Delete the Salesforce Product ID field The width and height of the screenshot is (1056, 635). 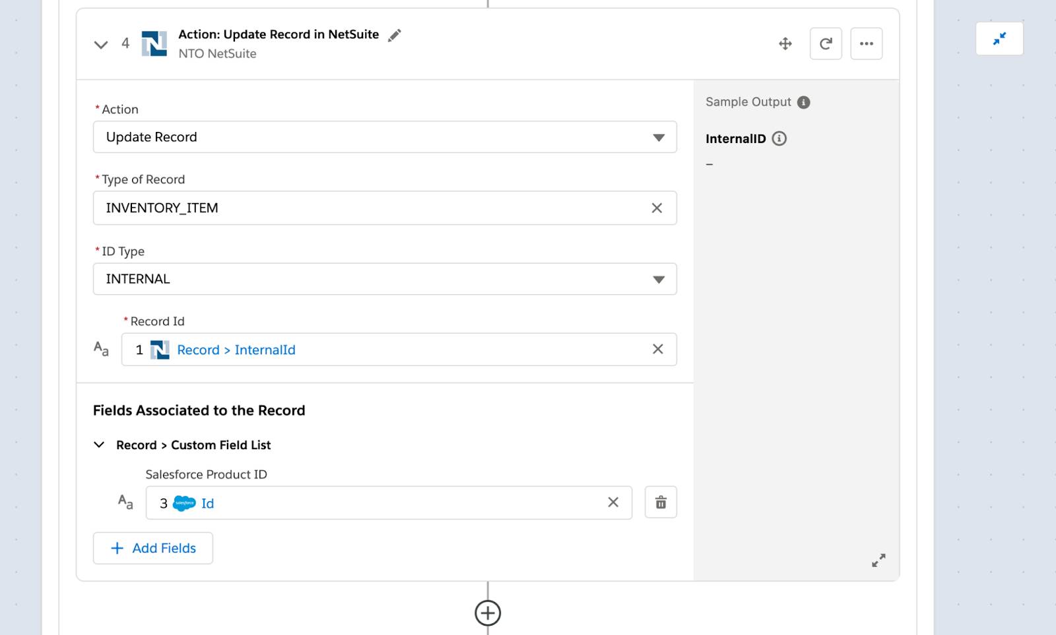pos(661,502)
